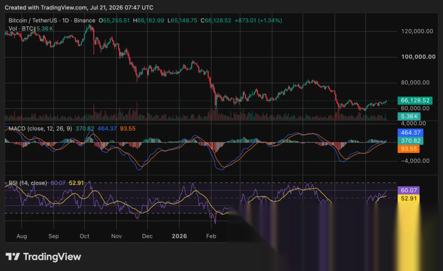
Task: Click the Created with TradingView.com timestamp text
Action: (79, 8)
